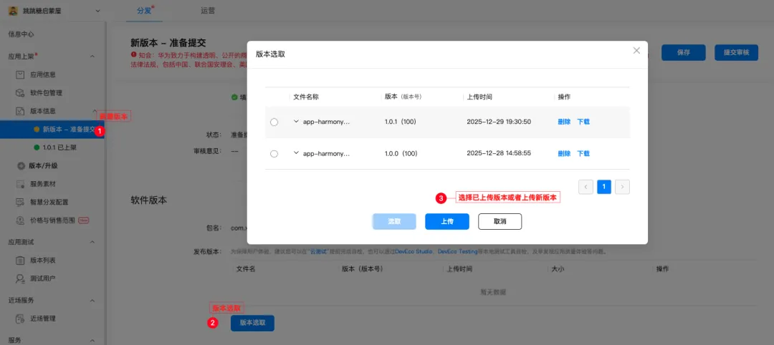Click the 软件包管理 package icon

(20, 92)
